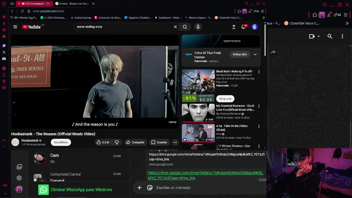Open Conversor de letra bookmark

(108, 18)
